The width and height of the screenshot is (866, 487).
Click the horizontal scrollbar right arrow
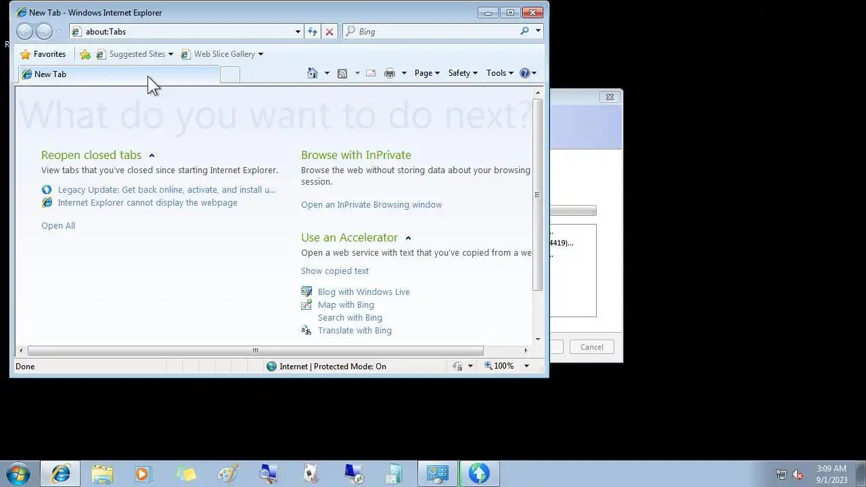click(x=526, y=350)
